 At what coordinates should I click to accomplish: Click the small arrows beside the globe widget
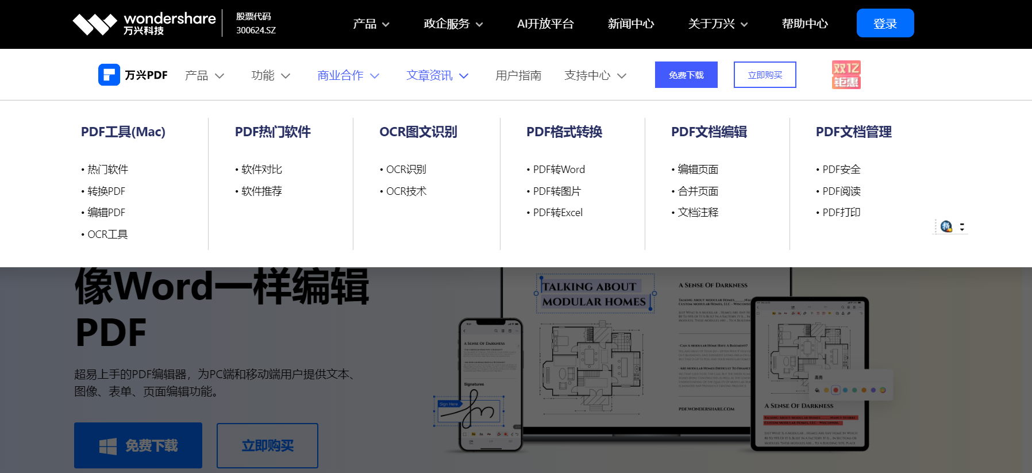pos(962,227)
